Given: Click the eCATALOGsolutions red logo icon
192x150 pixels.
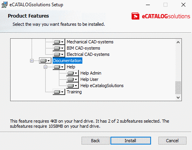Looking at the screenshot, I should [135, 16].
